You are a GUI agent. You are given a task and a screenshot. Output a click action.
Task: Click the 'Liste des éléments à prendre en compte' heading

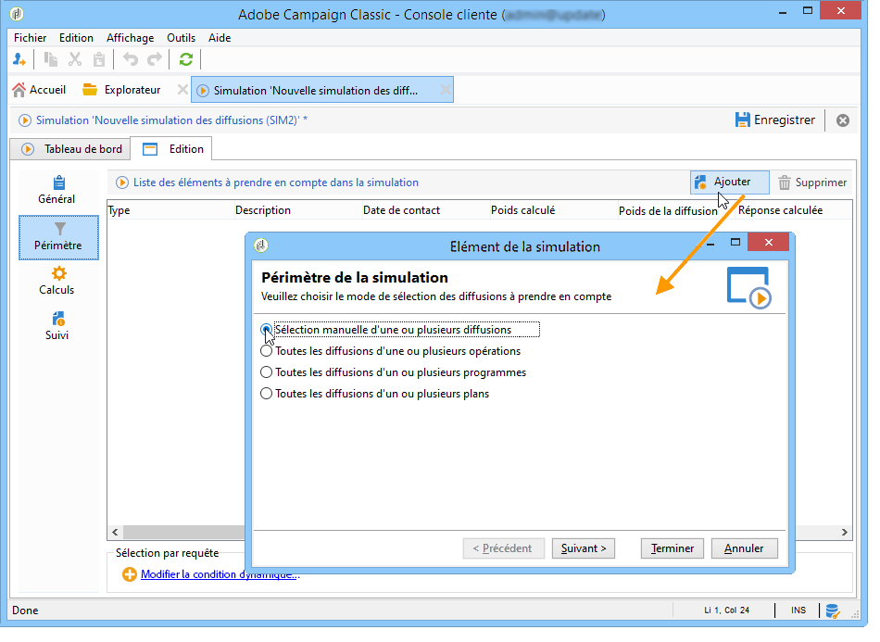275,183
